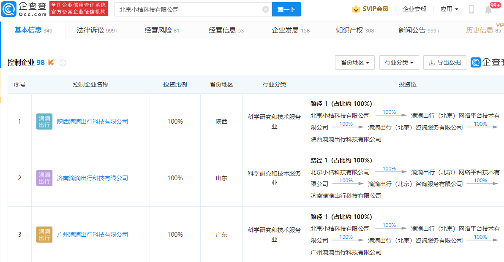Click 100% investment ratio in row 1

click(175, 122)
